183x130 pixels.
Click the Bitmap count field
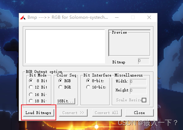[x=143, y=61]
